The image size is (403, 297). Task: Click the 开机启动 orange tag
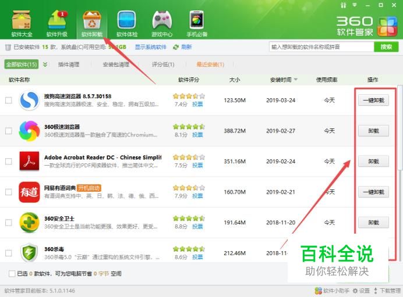pos(89,188)
